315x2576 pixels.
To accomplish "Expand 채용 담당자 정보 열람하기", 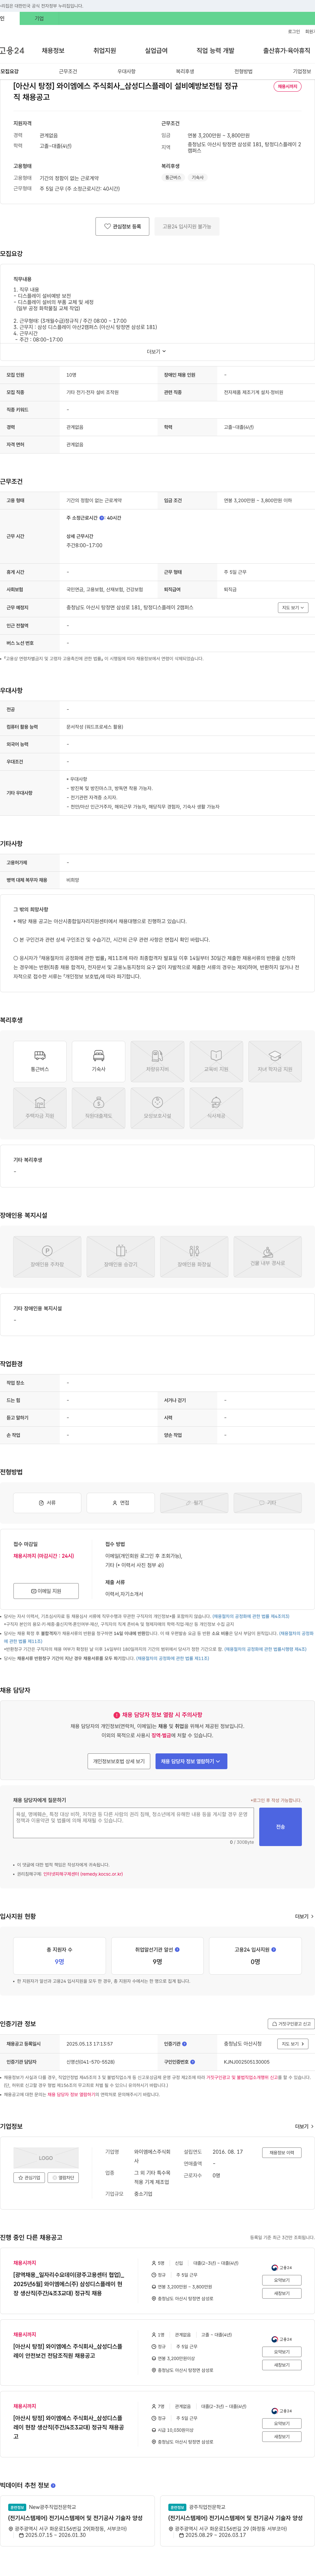I will (191, 1761).
